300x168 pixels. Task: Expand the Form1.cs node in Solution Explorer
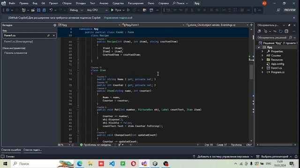click(x=262, y=68)
